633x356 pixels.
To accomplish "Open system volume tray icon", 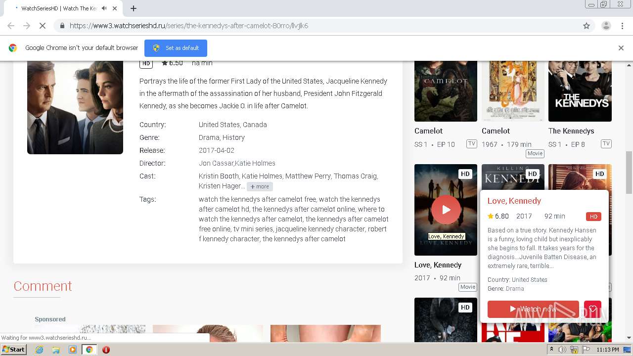I will point(562,350).
